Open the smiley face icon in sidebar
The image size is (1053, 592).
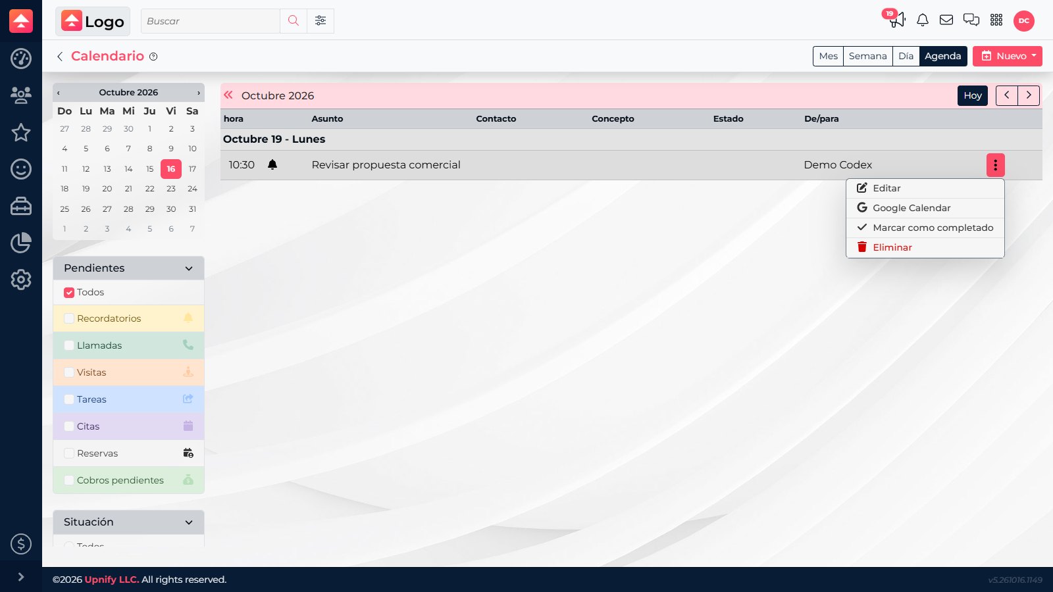(x=21, y=169)
